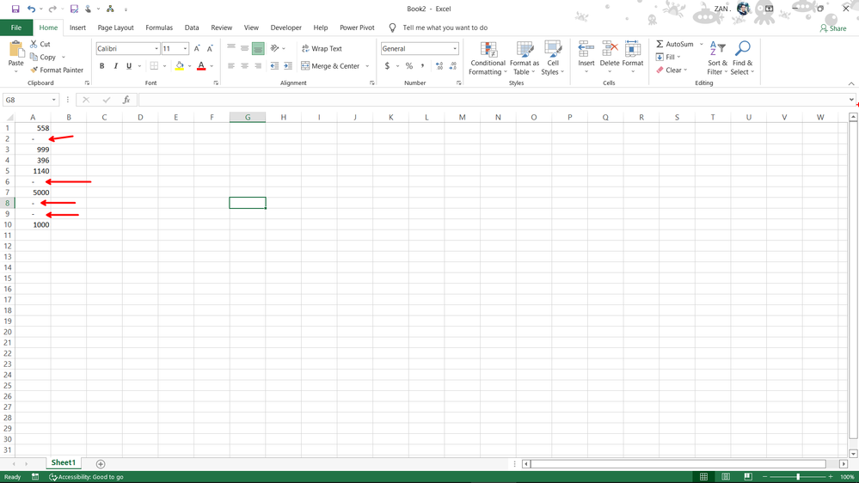Screen dimensions: 859x483
Task: Click the Insert Function fx icon
Action: click(126, 100)
